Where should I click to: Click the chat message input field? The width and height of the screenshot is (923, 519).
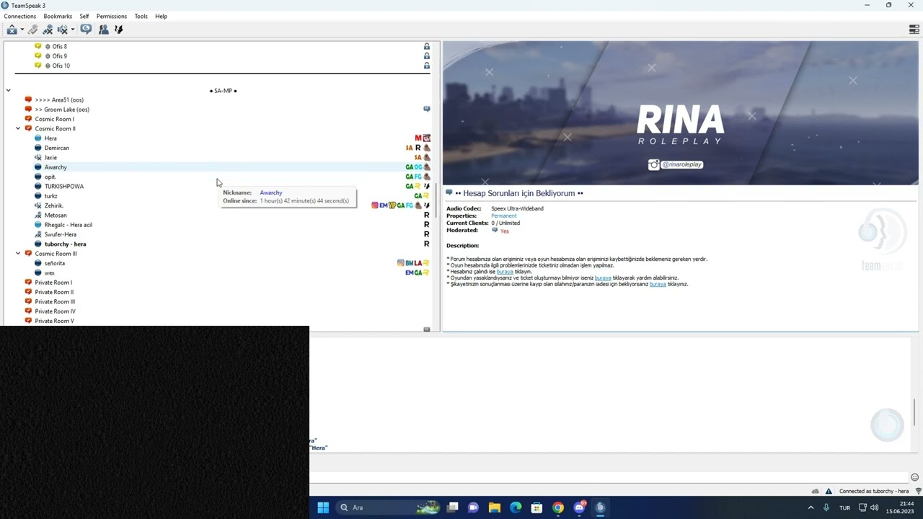pos(609,477)
